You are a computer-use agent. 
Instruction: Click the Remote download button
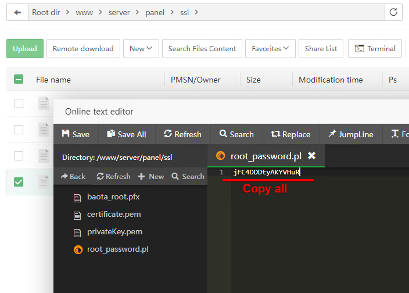tap(83, 49)
